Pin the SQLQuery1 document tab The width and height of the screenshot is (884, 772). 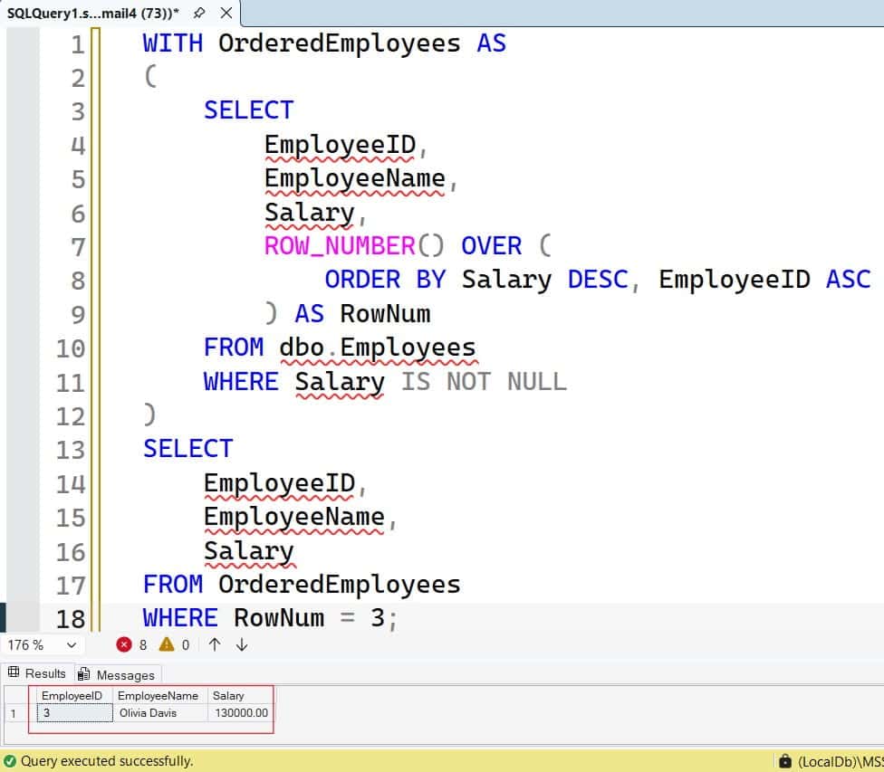(199, 13)
